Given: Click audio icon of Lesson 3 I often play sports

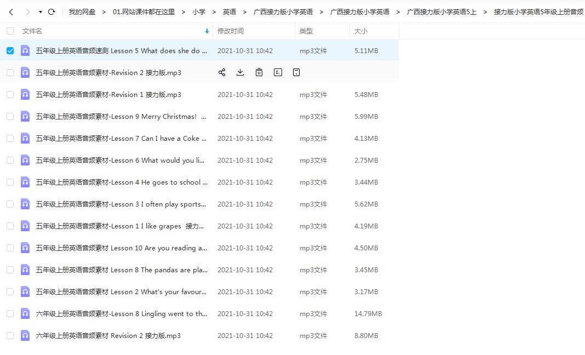Looking at the screenshot, I should tap(25, 204).
